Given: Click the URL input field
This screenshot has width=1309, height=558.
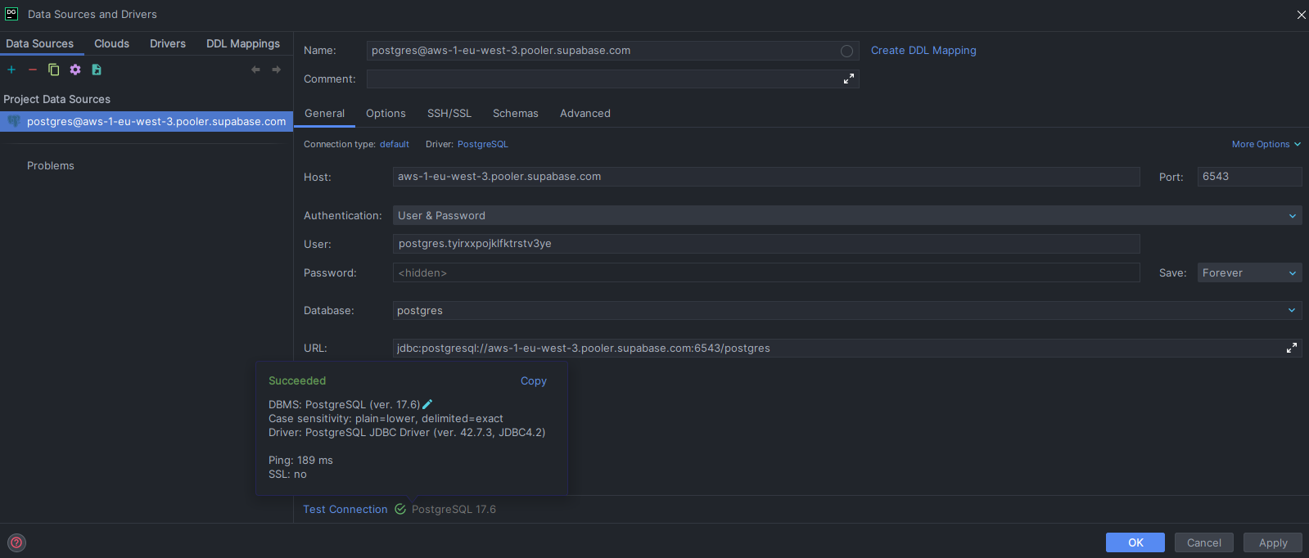Looking at the screenshot, I should [x=847, y=349].
